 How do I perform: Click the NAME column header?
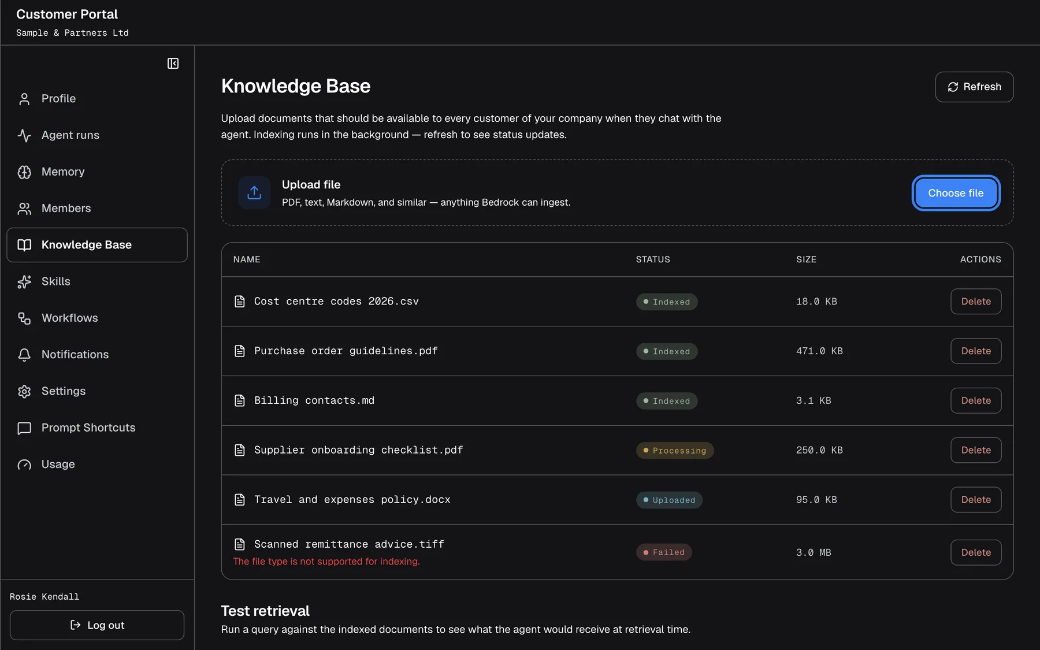pos(247,259)
